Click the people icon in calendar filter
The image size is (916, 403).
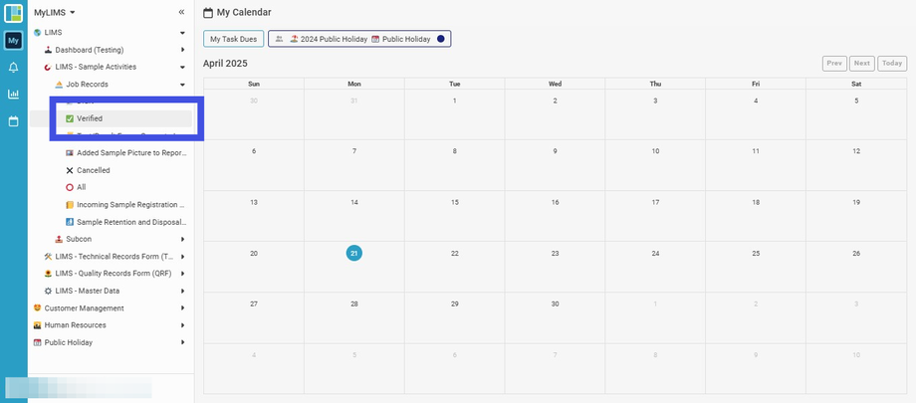coord(279,39)
